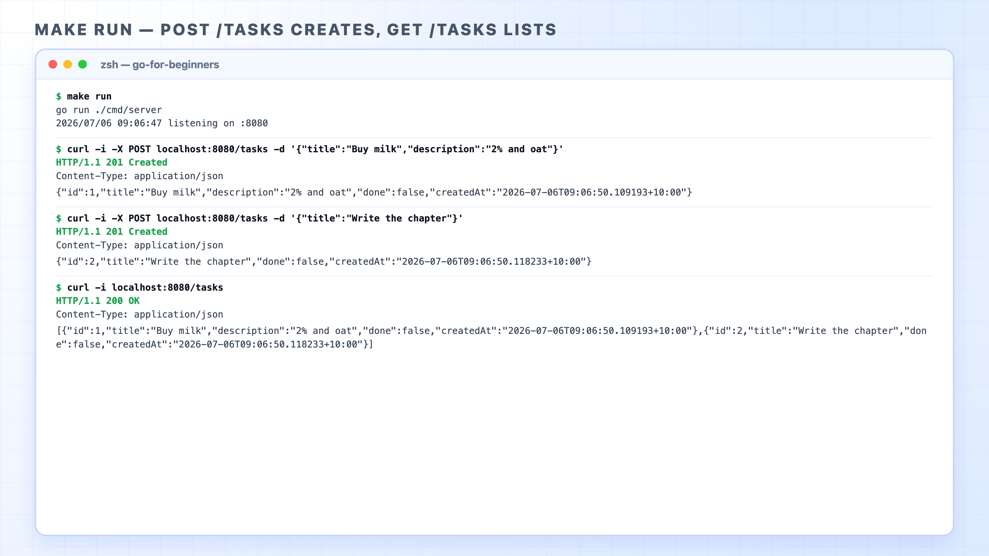The image size is (989, 556).
Task: Click the yellow minimize window button
Action: click(68, 65)
